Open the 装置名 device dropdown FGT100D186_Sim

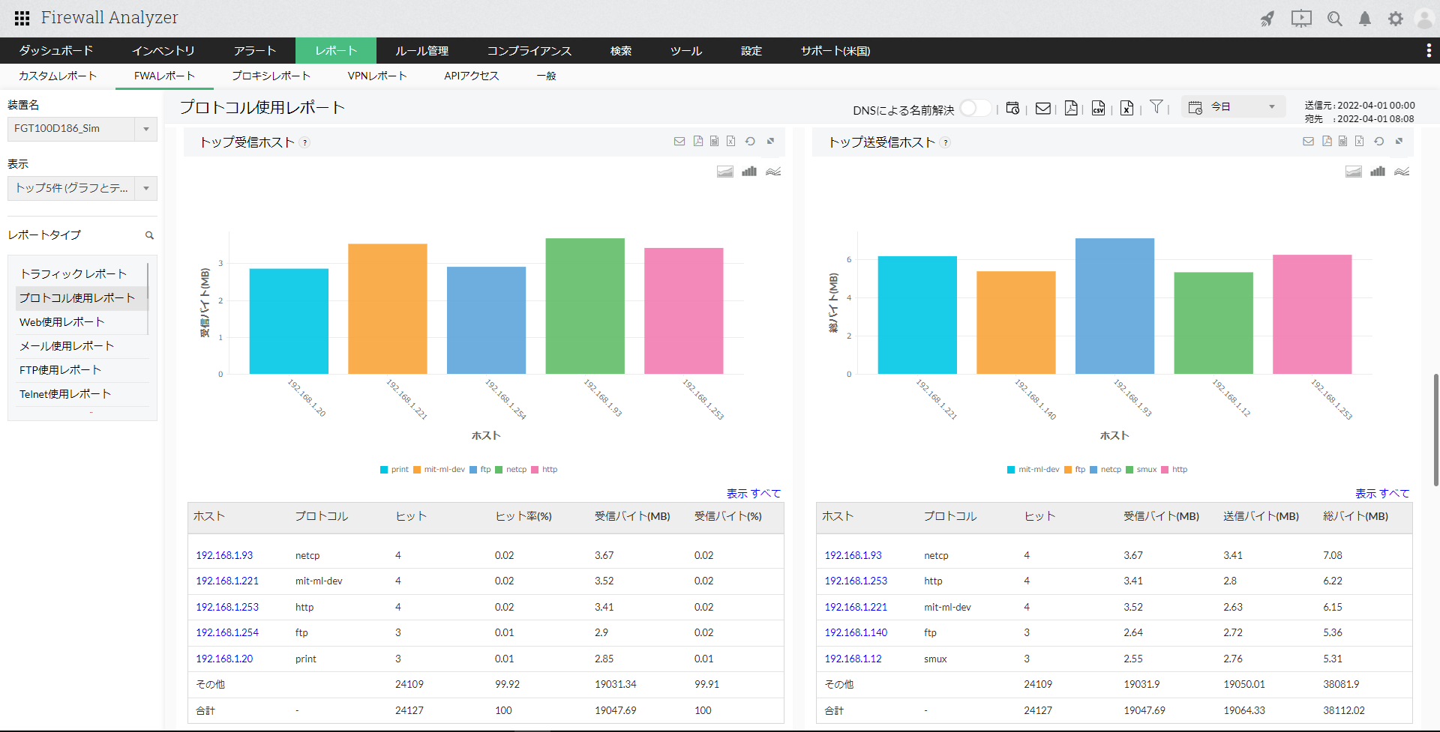pos(82,129)
